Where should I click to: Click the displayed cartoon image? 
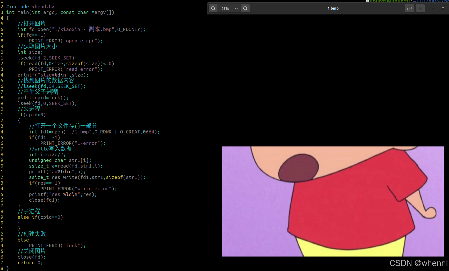tap(333, 201)
